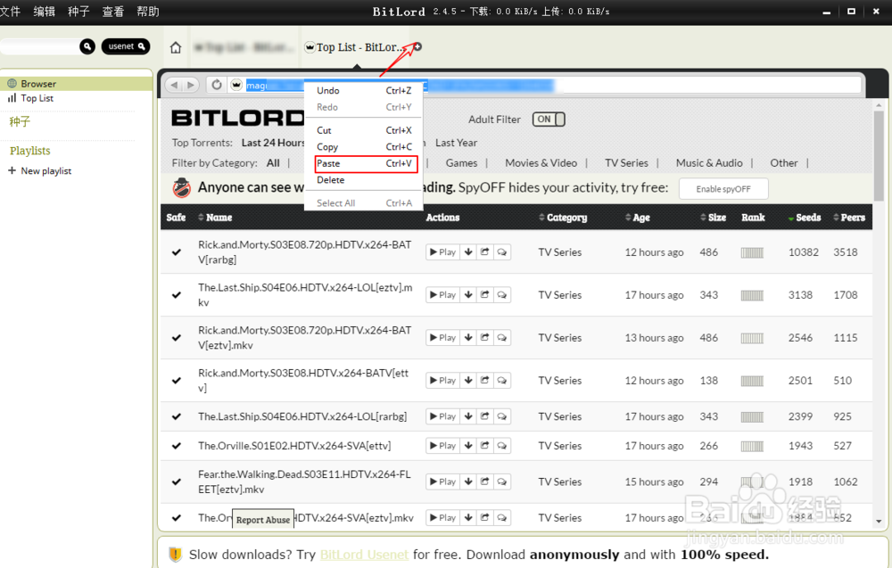Download The.Last.Ship.S04E06 eztv mkv torrent

point(468,294)
